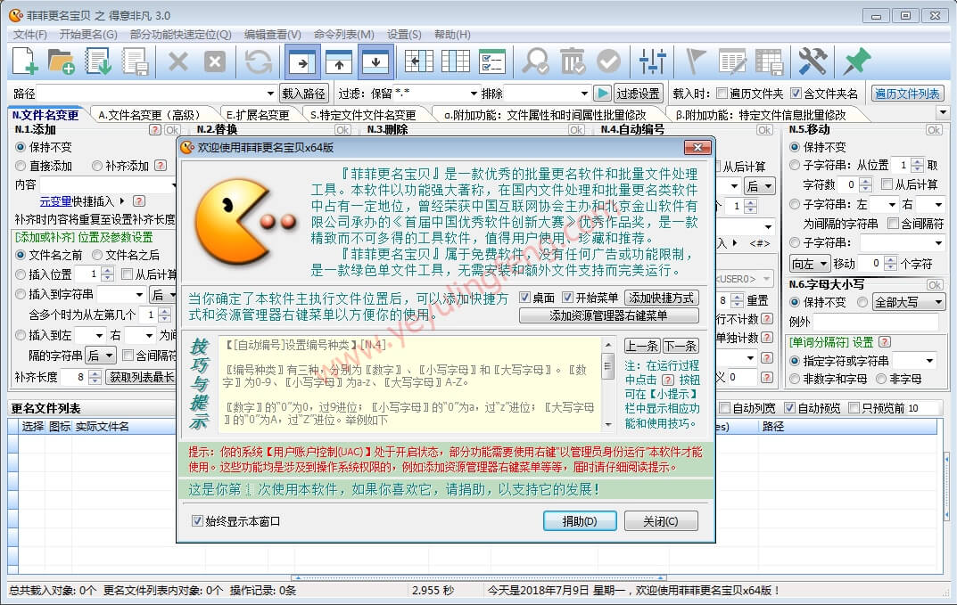
Task: Click the sliders settings toolbar icon
Action: click(653, 61)
